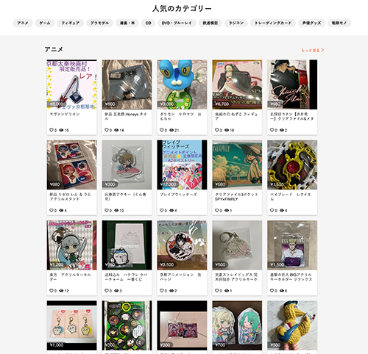Open the トレーディングカード category
The image size is (368, 354).
point(273,23)
